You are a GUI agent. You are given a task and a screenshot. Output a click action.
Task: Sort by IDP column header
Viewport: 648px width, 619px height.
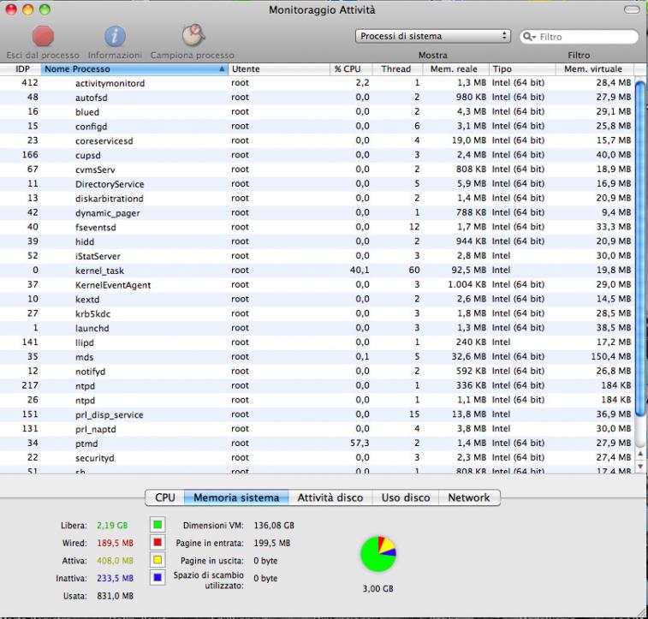point(21,69)
